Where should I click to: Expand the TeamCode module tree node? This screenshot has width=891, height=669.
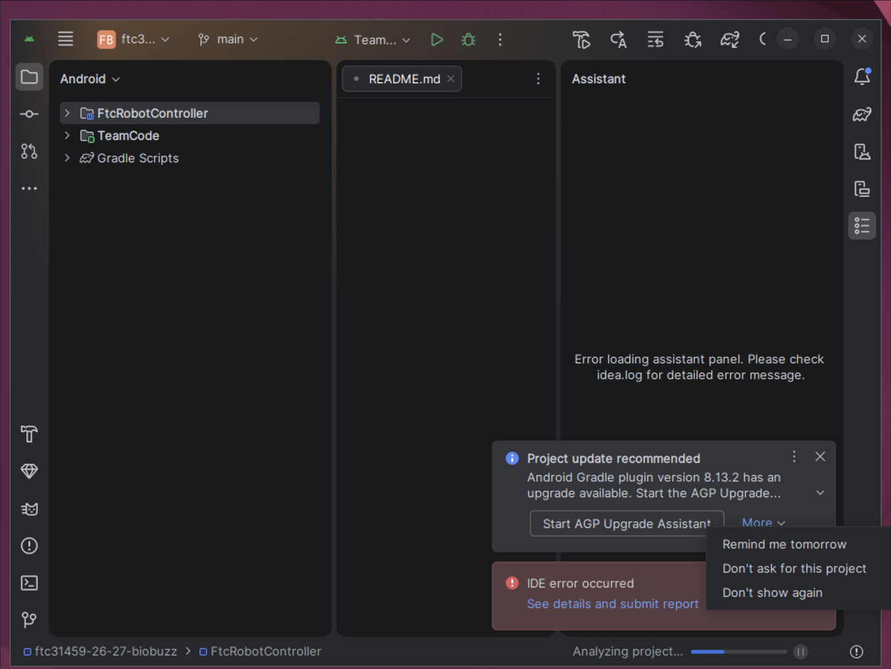(x=67, y=136)
